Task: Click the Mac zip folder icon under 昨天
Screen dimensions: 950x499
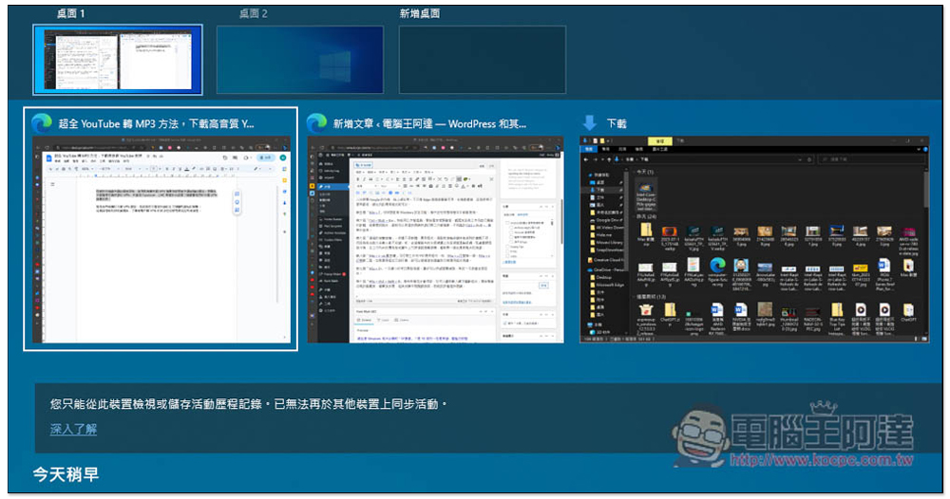Action: (x=646, y=230)
